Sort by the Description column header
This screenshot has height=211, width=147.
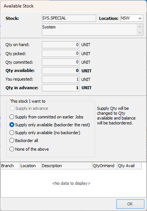[x=67, y=166]
